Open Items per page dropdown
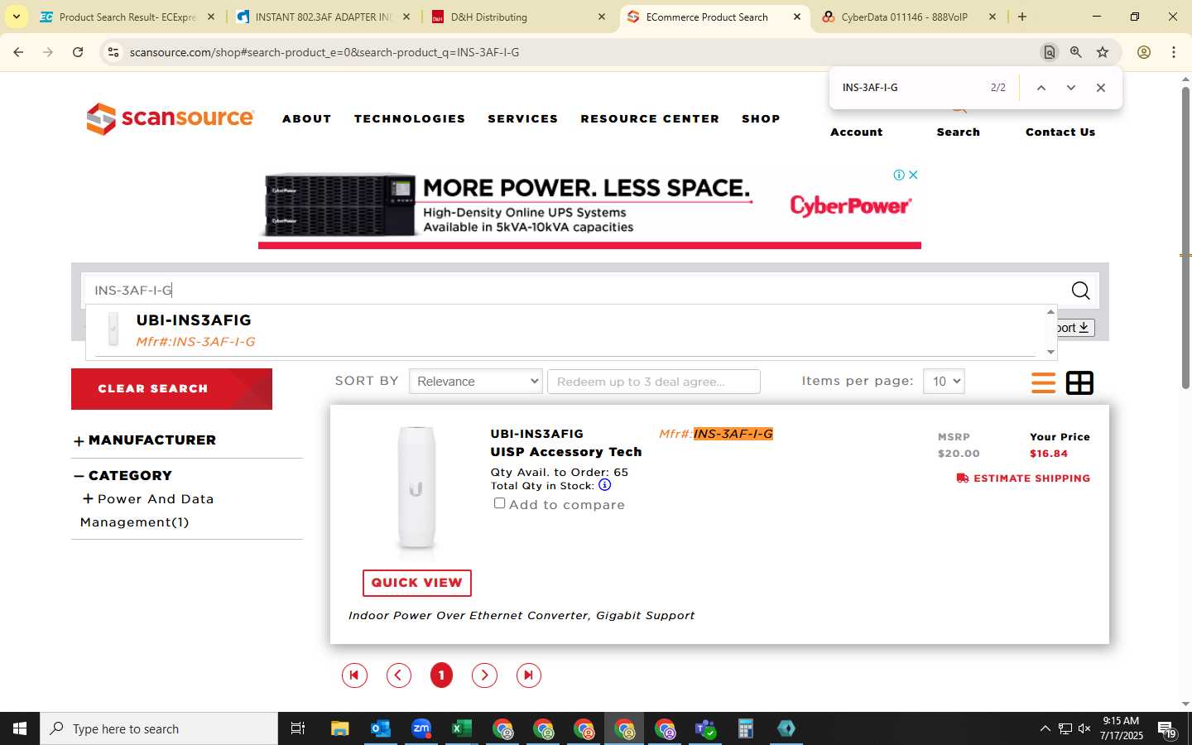The height and width of the screenshot is (745, 1192). pyautogui.click(x=944, y=382)
